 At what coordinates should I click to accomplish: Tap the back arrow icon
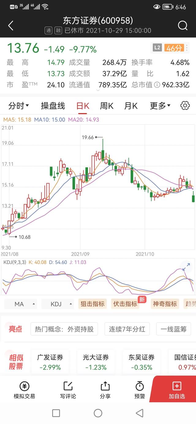click(x=11, y=26)
